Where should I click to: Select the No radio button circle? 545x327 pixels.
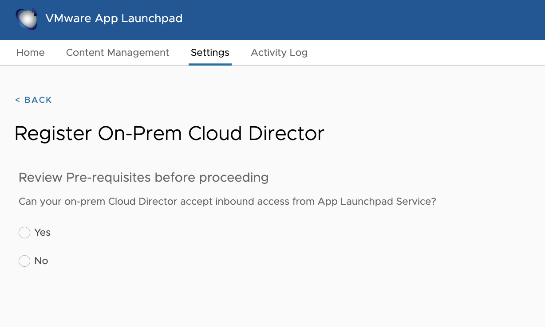(x=24, y=261)
